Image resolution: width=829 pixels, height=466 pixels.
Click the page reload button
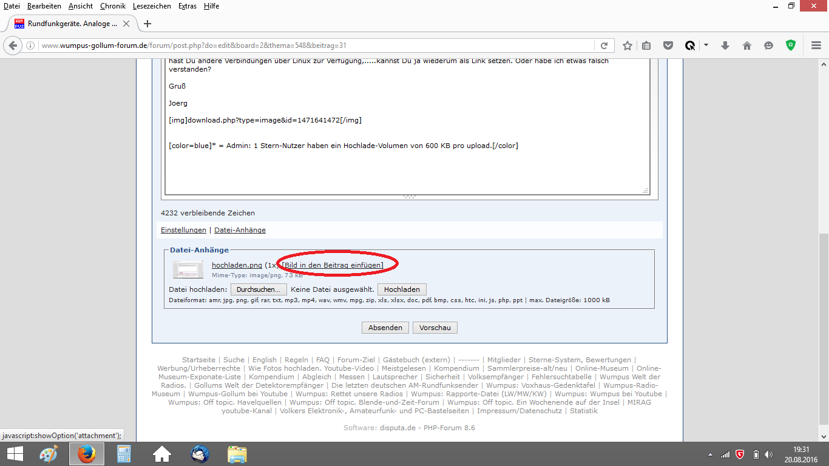[604, 46]
